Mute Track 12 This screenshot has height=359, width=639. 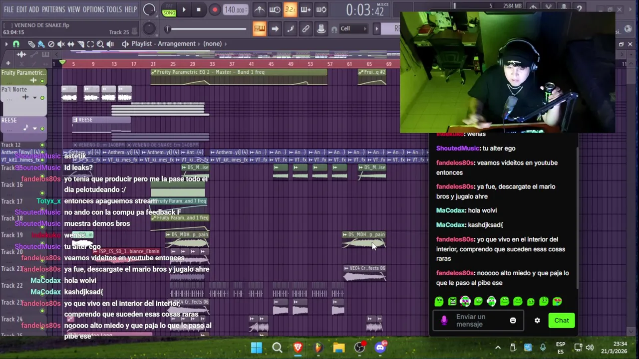42,145
